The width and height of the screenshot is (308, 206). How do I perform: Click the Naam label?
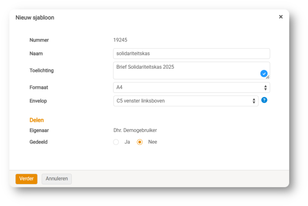[36, 54]
